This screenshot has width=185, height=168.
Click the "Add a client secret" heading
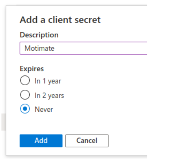coord(60,20)
